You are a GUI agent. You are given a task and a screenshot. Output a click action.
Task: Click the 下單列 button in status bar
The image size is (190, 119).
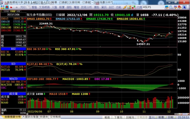118,117
